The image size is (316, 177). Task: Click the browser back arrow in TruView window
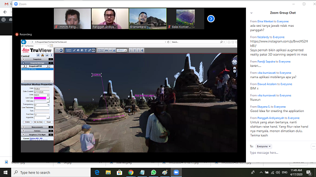click(x=24, y=42)
